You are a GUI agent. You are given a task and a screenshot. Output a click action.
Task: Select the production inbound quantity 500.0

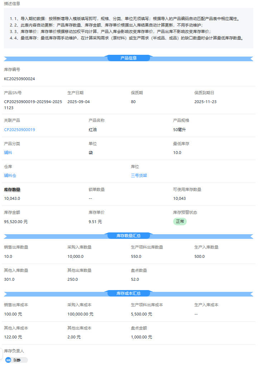(x=200, y=256)
